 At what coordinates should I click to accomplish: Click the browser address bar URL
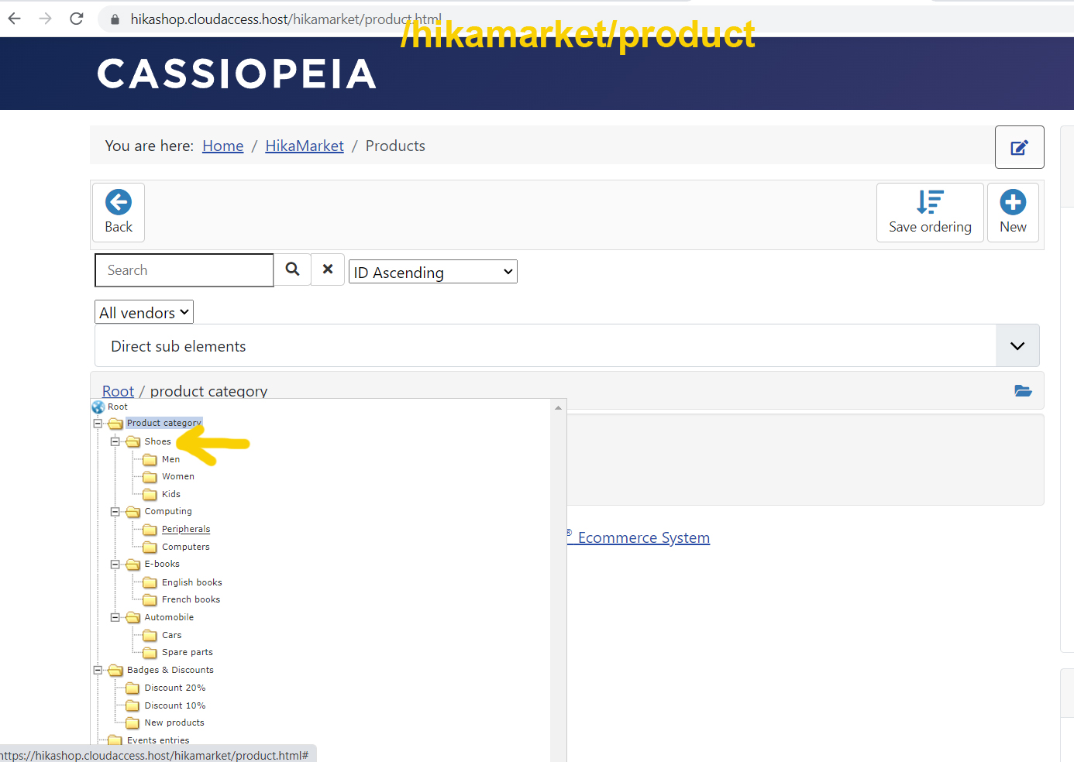(x=286, y=19)
